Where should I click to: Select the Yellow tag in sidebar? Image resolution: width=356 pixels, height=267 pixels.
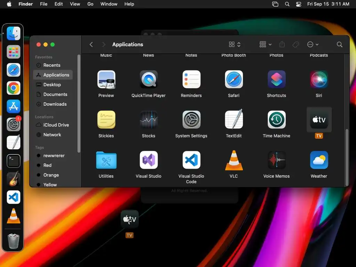(53, 185)
